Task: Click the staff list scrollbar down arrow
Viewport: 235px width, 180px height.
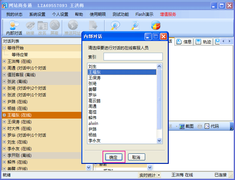Action: tap(159, 141)
